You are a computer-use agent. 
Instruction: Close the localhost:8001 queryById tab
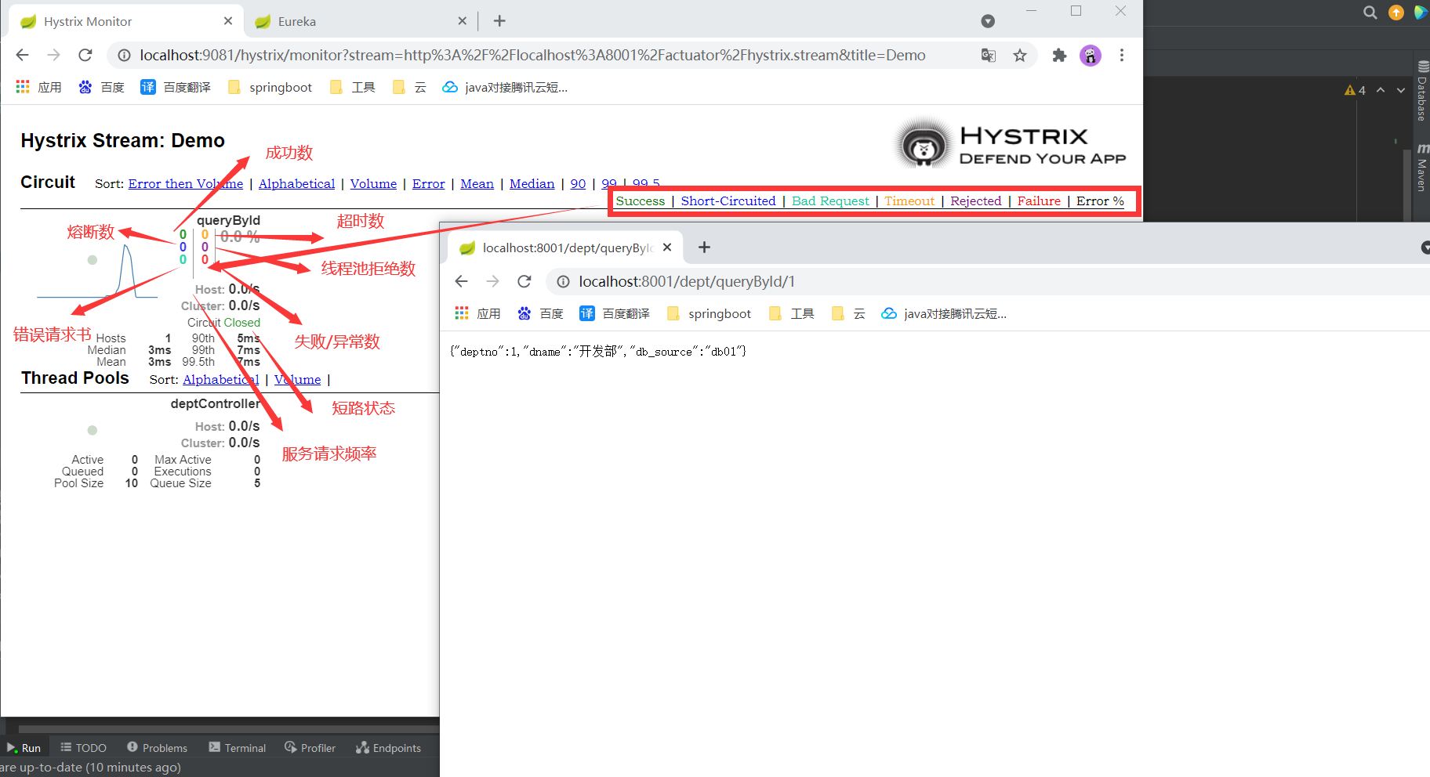(667, 248)
